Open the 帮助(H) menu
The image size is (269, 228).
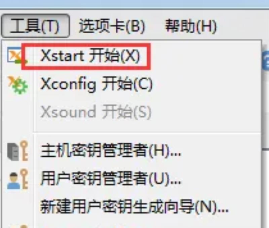point(191,26)
